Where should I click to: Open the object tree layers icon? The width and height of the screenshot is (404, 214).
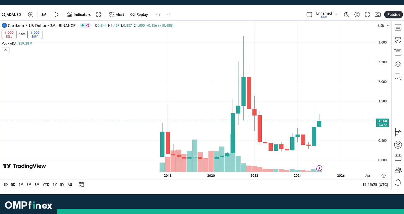[398, 64]
